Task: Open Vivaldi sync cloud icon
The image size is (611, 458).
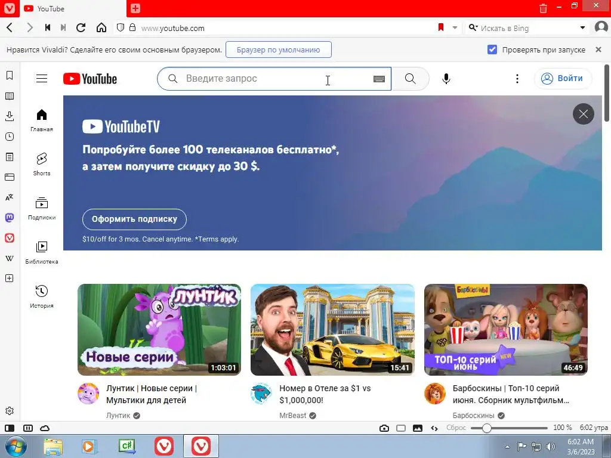Action: 45,428
